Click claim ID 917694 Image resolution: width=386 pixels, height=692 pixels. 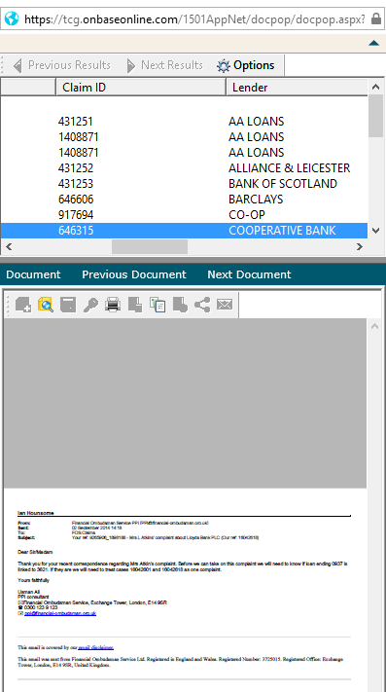pyautogui.click(x=76, y=215)
